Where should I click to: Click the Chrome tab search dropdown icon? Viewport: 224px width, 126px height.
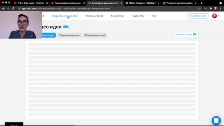pyautogui.click(x=220, y=3)
